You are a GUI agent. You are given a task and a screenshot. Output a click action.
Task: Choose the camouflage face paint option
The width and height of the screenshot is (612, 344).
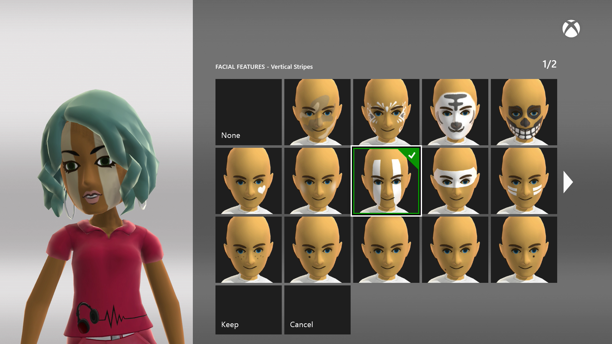tap(317, 112)
